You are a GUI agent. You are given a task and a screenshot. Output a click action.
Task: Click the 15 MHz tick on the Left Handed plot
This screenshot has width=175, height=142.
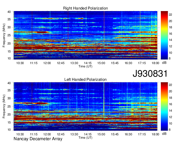[x=9, y=123]
